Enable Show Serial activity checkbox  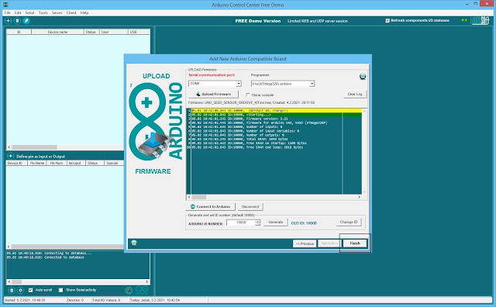point(60,290)
